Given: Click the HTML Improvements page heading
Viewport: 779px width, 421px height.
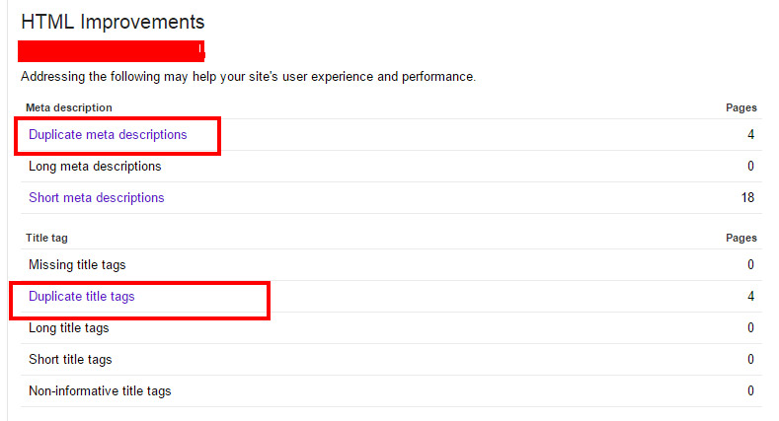Looking at the screenshot, I should 113,23.
